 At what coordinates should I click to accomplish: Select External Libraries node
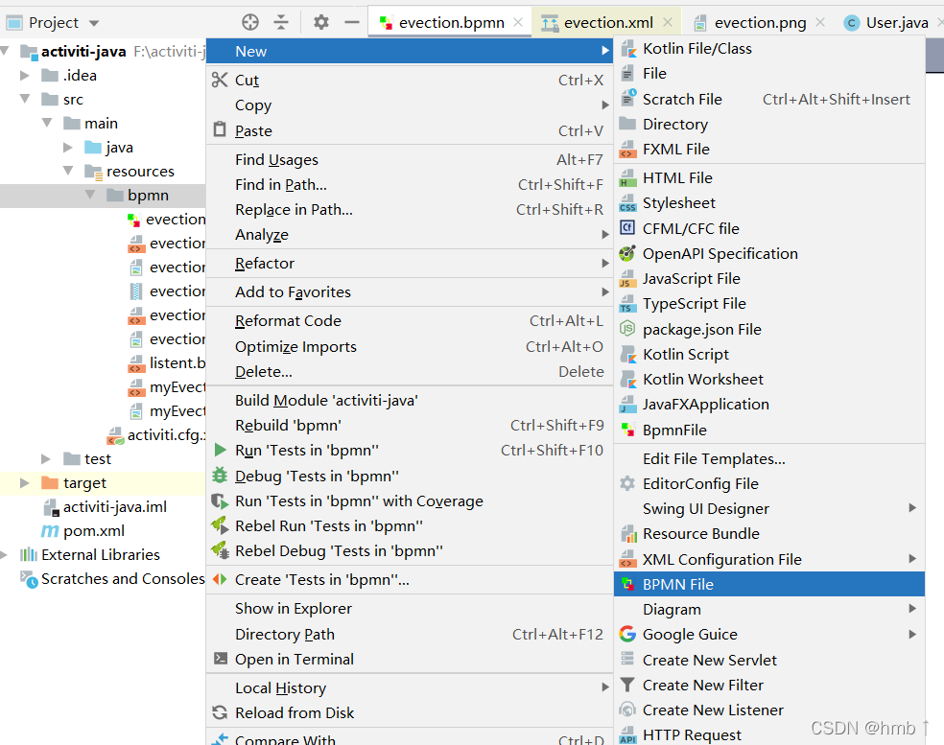(x=101, y=554)
